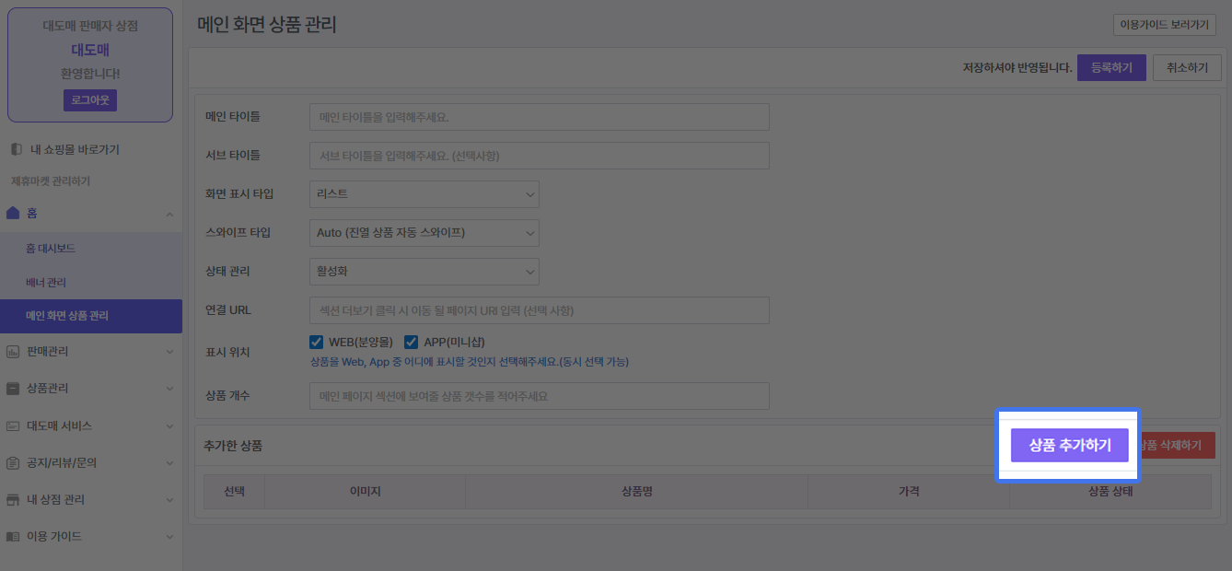Open 배너 관리 in the sidebar
Screen dimensions: 1232x571
46,283
